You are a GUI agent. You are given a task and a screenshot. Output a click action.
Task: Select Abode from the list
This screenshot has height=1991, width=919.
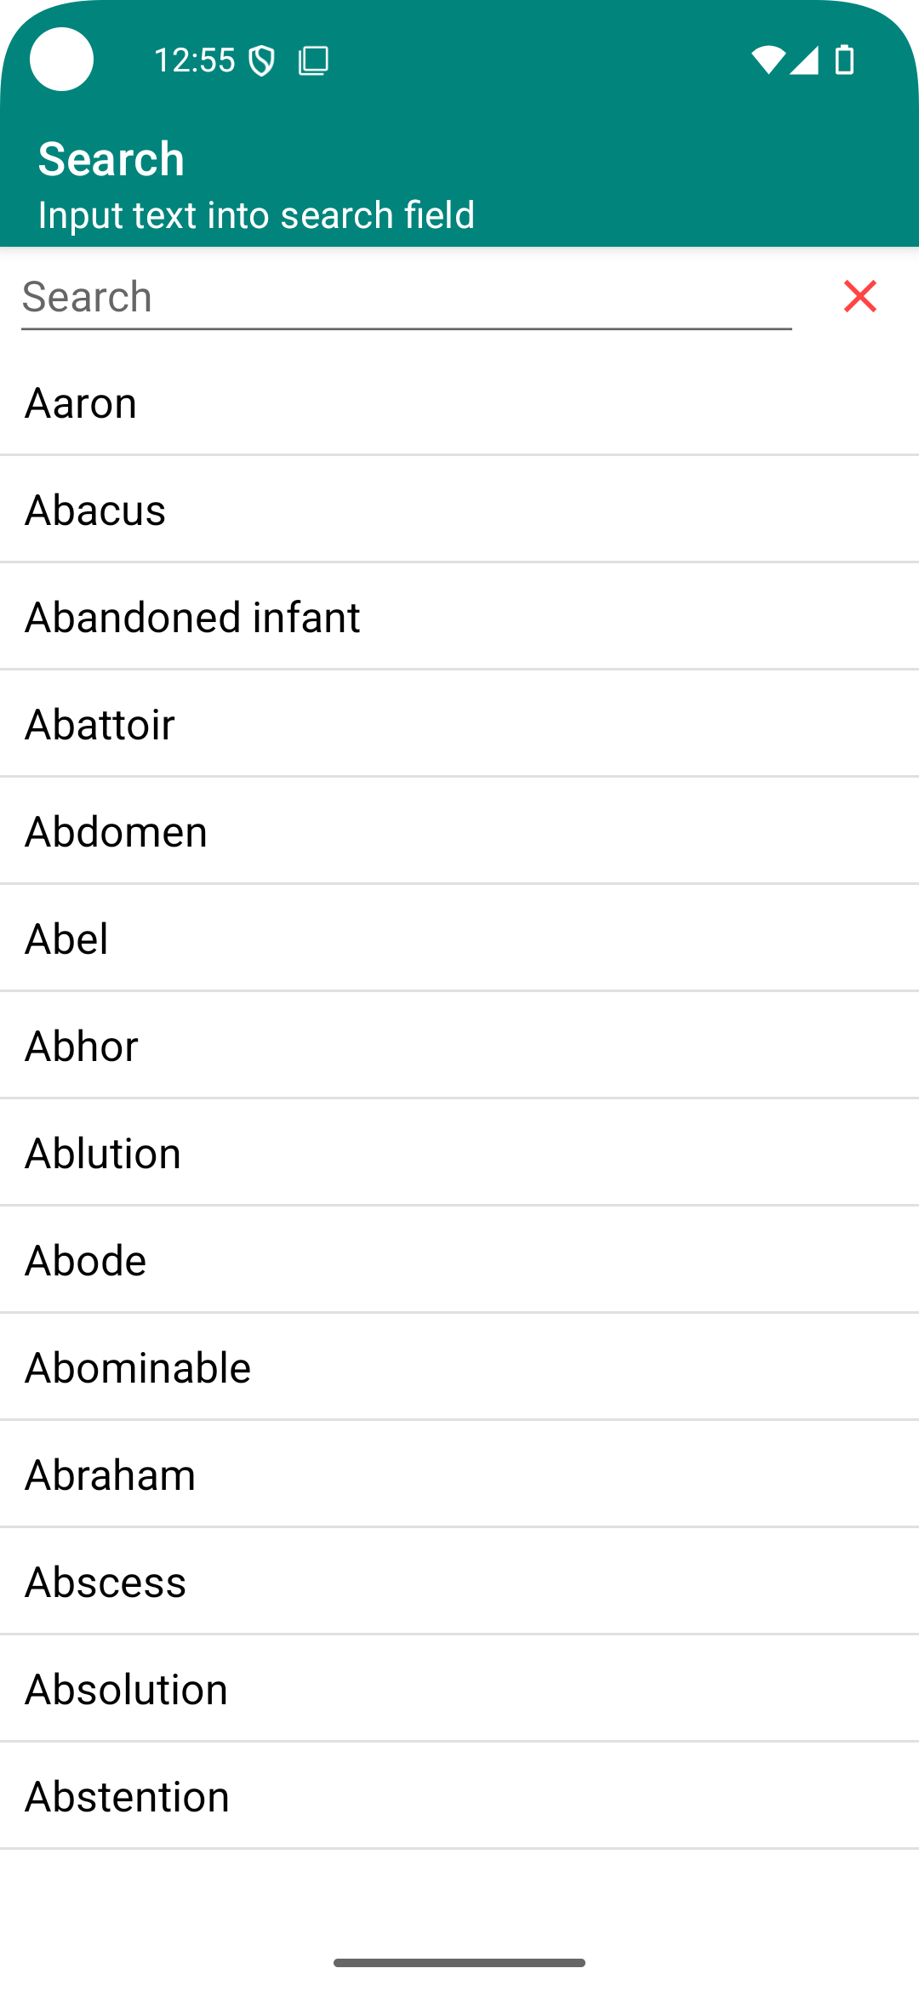tap(459, 1260)
